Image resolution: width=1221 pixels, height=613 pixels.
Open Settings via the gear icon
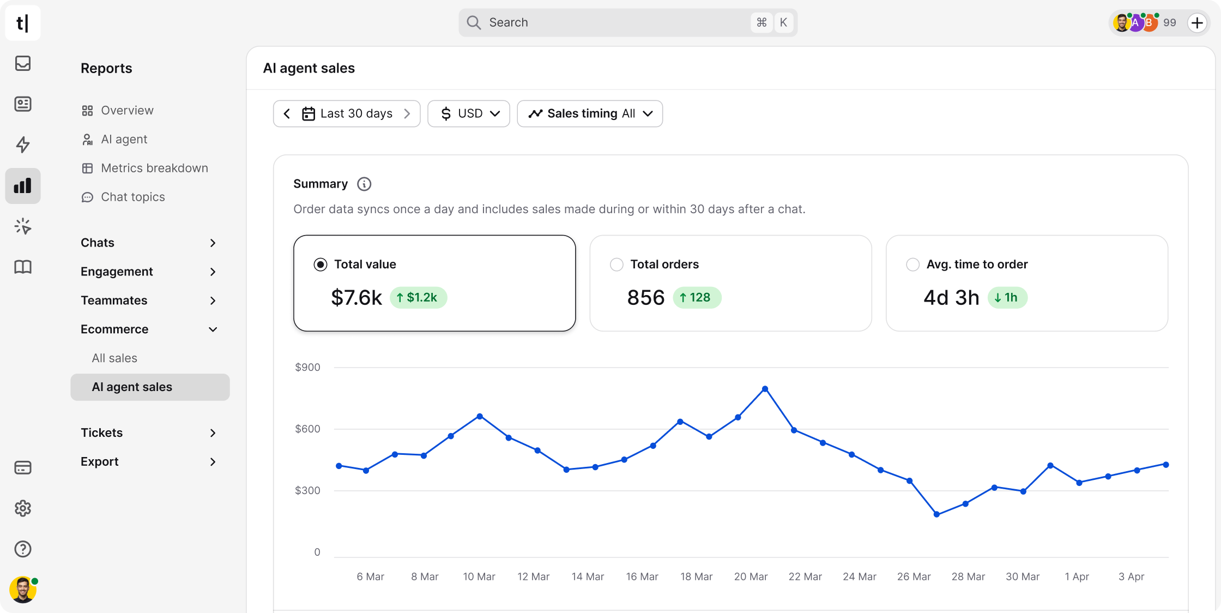[22, 508]
